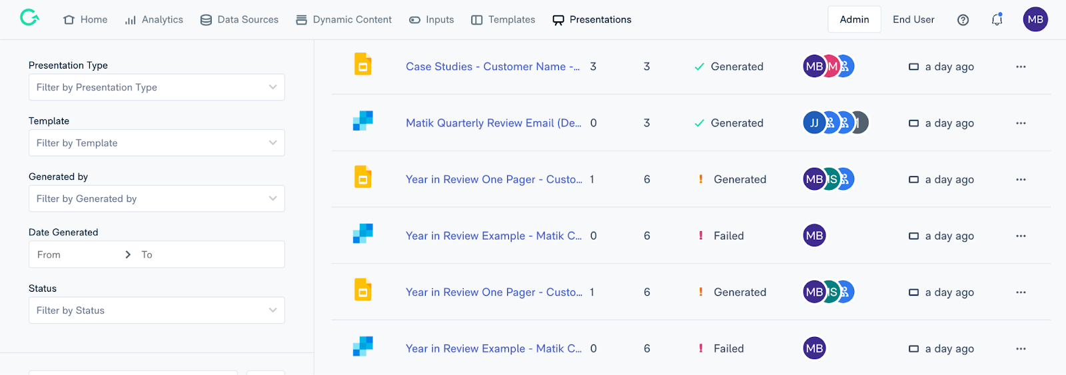Viewport: 1066px width, 375px height.
Task: Click the Dynamic Content icon
Action: 301,20
